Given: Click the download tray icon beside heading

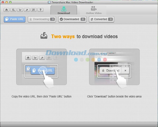Looking at the screenshot, I should pos(44,36).
